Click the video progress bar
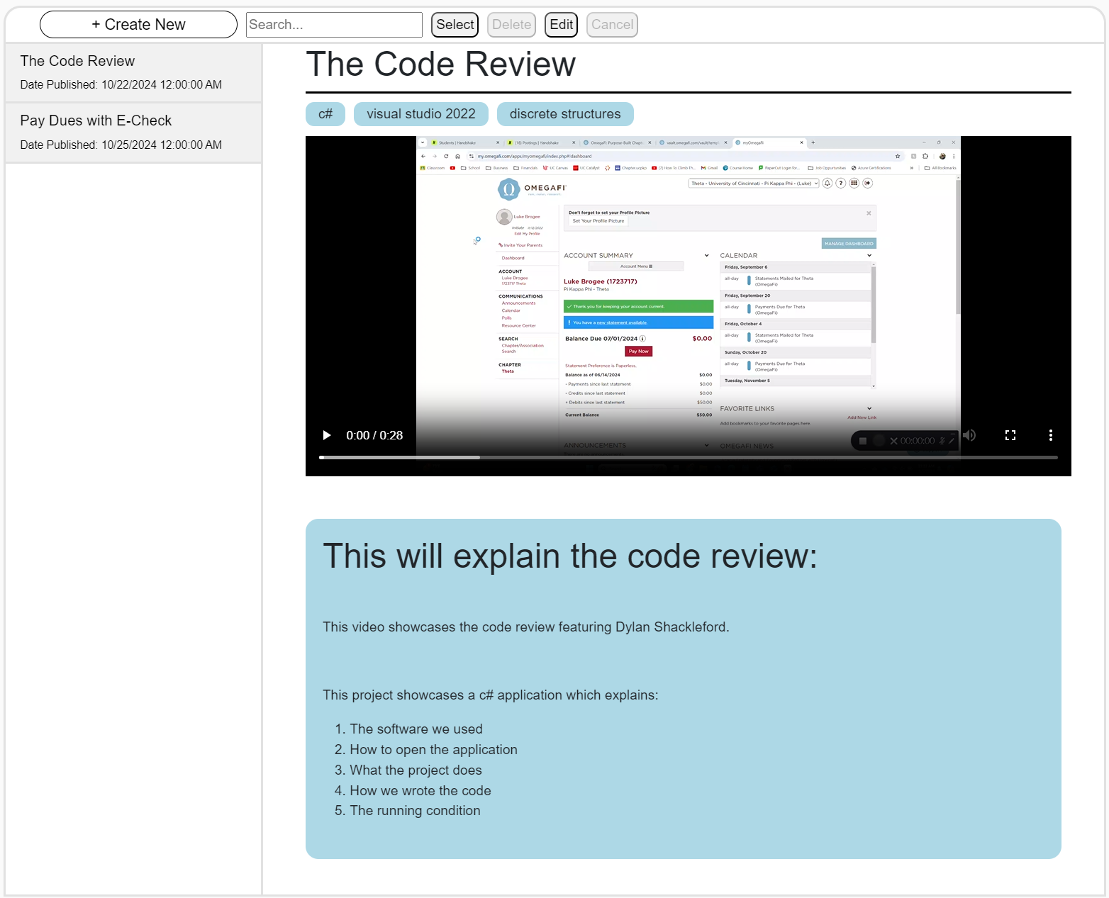1109x898 pixels. coord(688,458)
